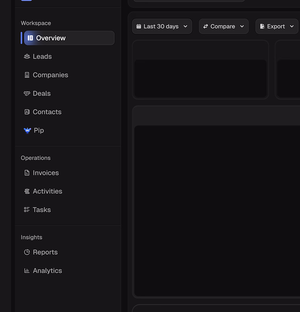Image resolution: width=300 pixels, height=312 pixels.
Task: Open the Last 30 days date range dropdown
Action: [162, 26]
